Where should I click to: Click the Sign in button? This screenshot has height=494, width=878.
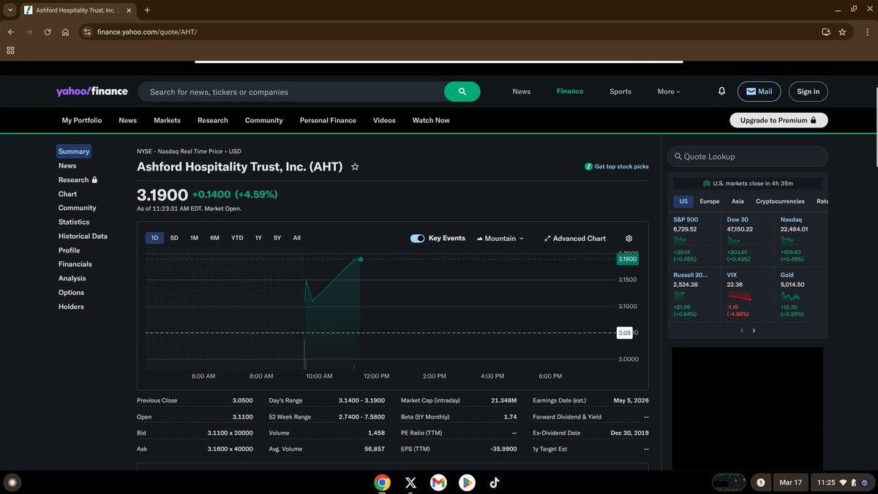click(808, 91)
